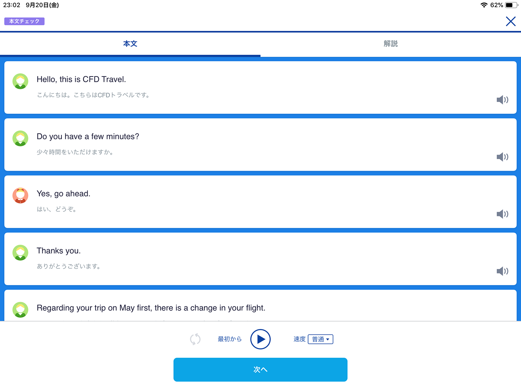This screenshot has width=521, height=390.
Task: Play audio for 'Hello, this is CFD Travel'
Action: (x=502, y=100)
